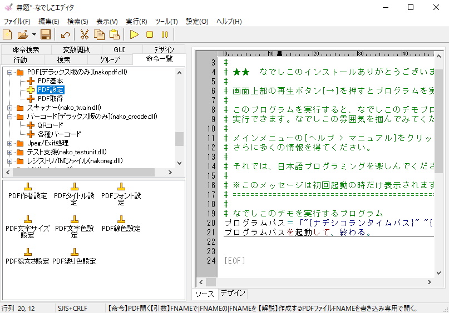This screenshot has width=449, height=313.
Task: Open the 検索(S) menu
Action: 77,22
